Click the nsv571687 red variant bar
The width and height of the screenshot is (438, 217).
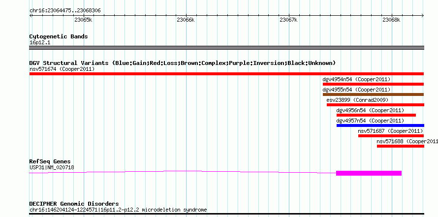(391, 136)
